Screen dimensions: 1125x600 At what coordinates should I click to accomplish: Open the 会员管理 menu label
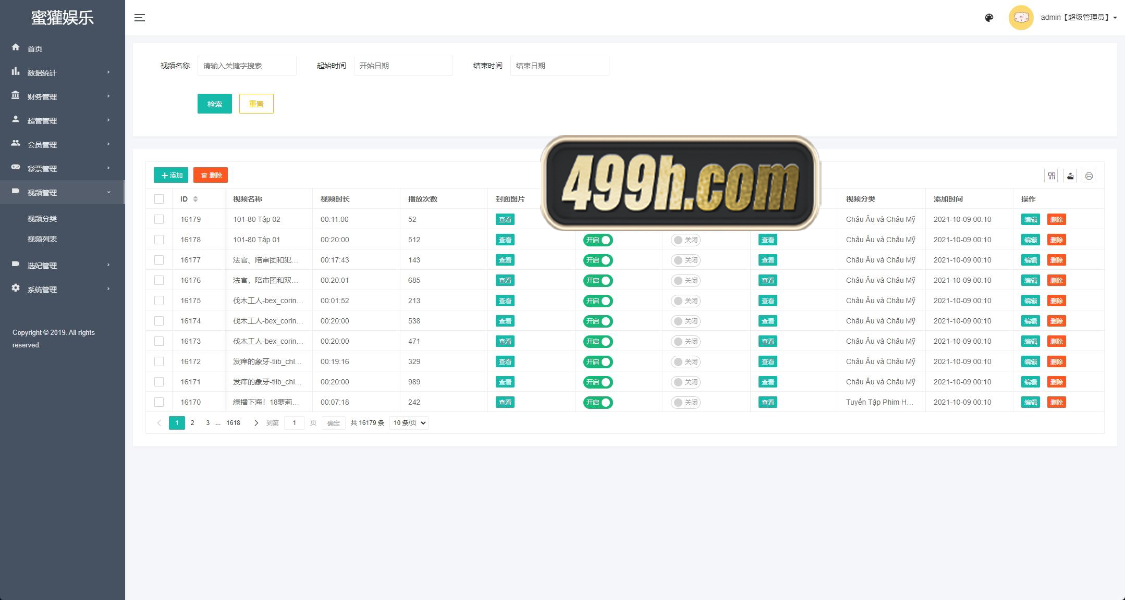click(42, 144)
